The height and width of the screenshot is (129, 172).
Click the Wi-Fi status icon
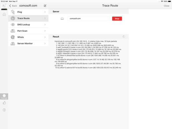click(x=162, y=1)
